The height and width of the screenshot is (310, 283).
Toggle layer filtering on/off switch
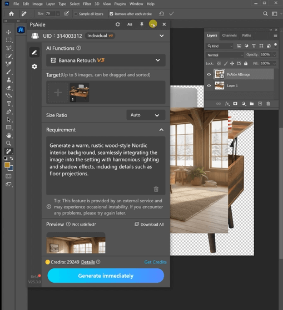[x=275, y=45]
